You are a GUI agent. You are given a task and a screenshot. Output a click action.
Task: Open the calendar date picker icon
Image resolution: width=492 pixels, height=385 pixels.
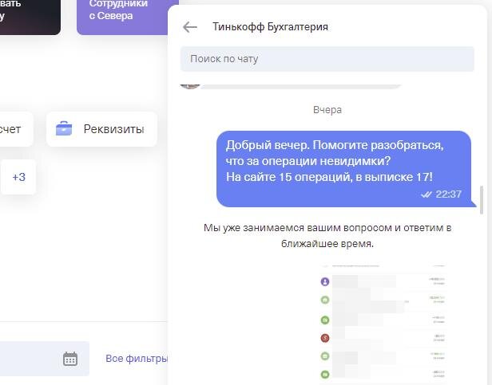click(x=70, y=359)
